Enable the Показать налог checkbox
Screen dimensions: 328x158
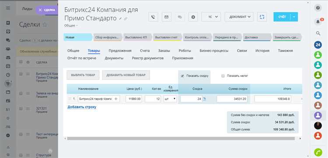click(x=223, y=76)
